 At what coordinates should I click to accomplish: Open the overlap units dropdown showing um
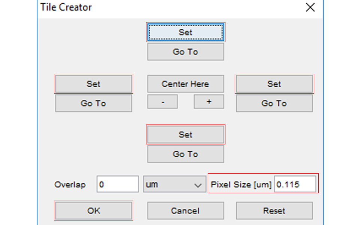174,184
